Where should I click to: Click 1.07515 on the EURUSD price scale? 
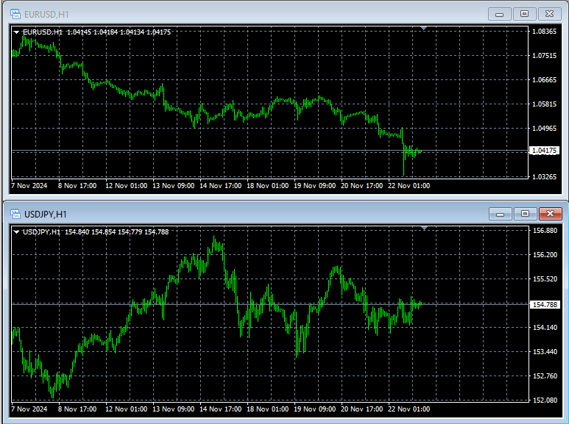pyautogui.click(x=544, y=55)
